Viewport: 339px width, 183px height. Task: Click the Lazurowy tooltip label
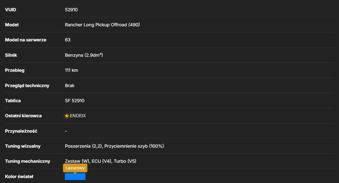point(75,168)
